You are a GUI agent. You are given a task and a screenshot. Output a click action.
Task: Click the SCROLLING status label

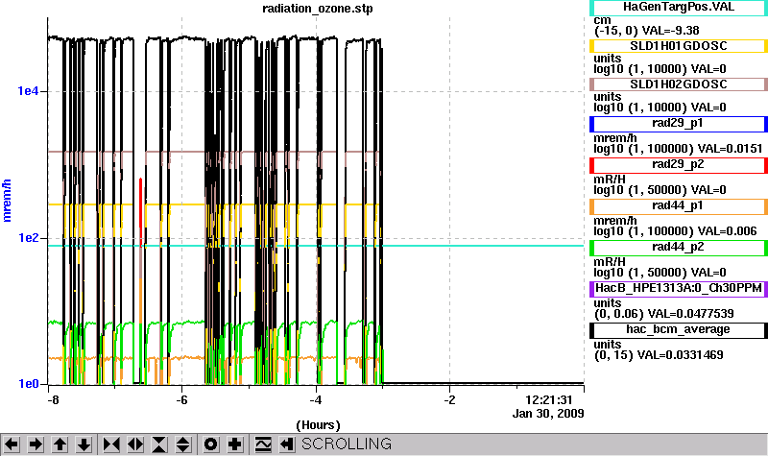pyautogui.click(x=347, y=444)
